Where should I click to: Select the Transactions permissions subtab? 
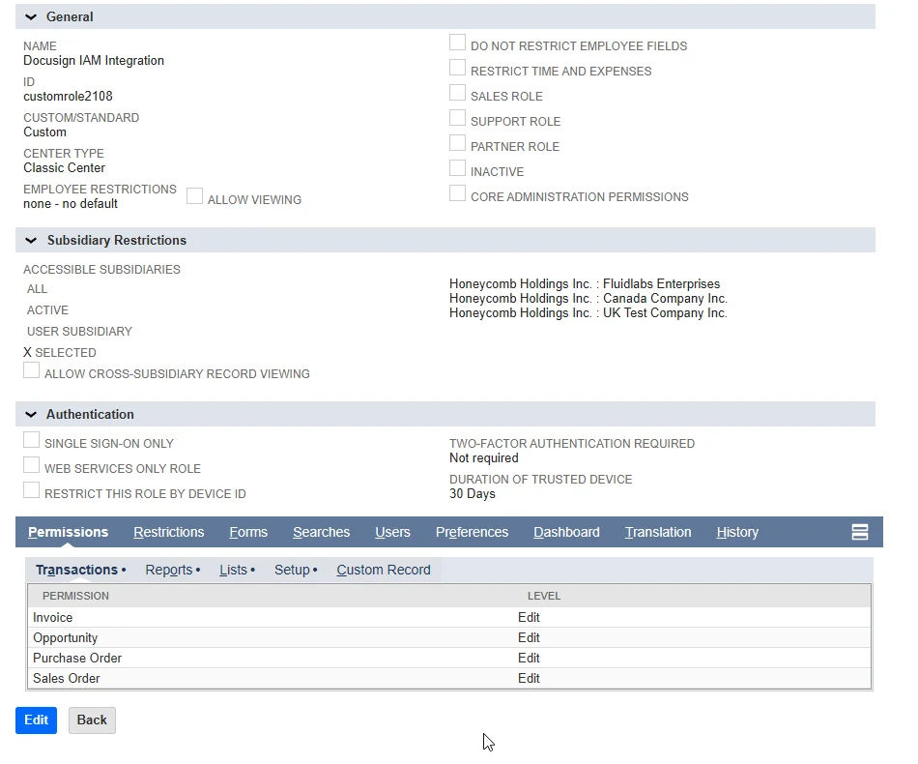(76, 570)
